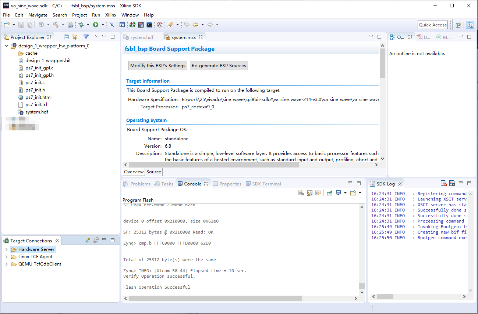Open the Project menu
Screen dimensions: 478x314
[79, 15]
